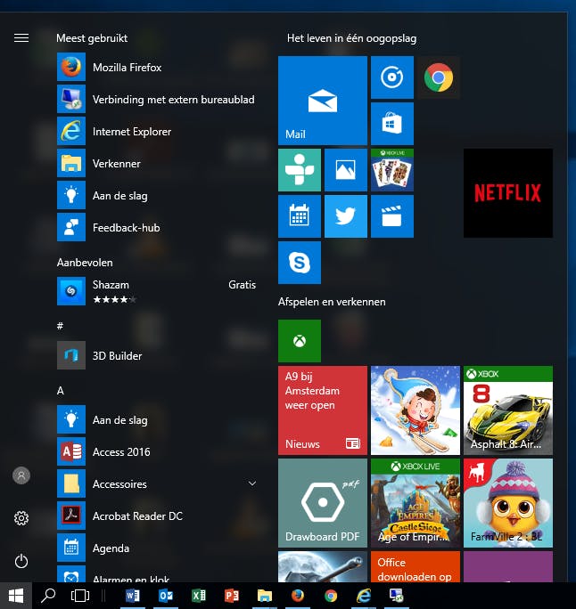
Task: Click the 'Gratis' label next to Shazam
Action: tap(242, 285)
